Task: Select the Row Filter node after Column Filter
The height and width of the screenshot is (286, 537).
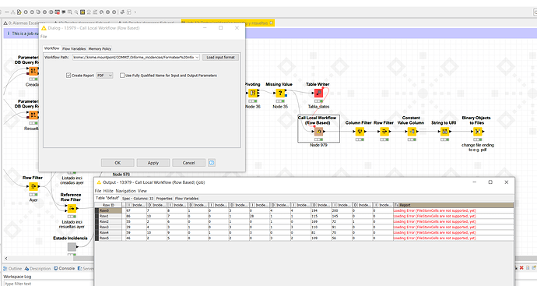Action: click(x=384, y=132)
